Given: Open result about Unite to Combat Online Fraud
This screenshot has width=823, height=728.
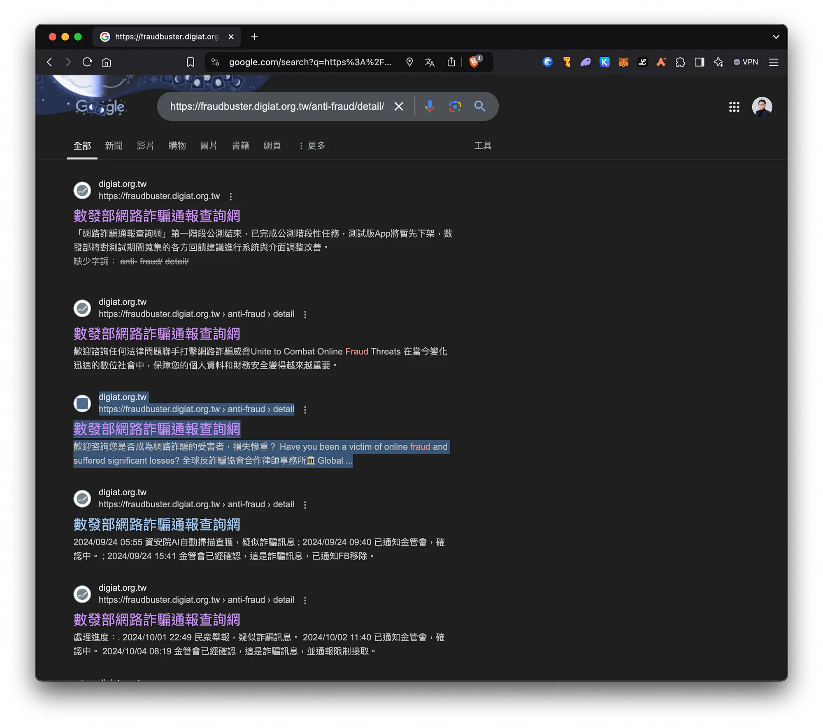Looking at the screenshot, I should tap(157, 334).
